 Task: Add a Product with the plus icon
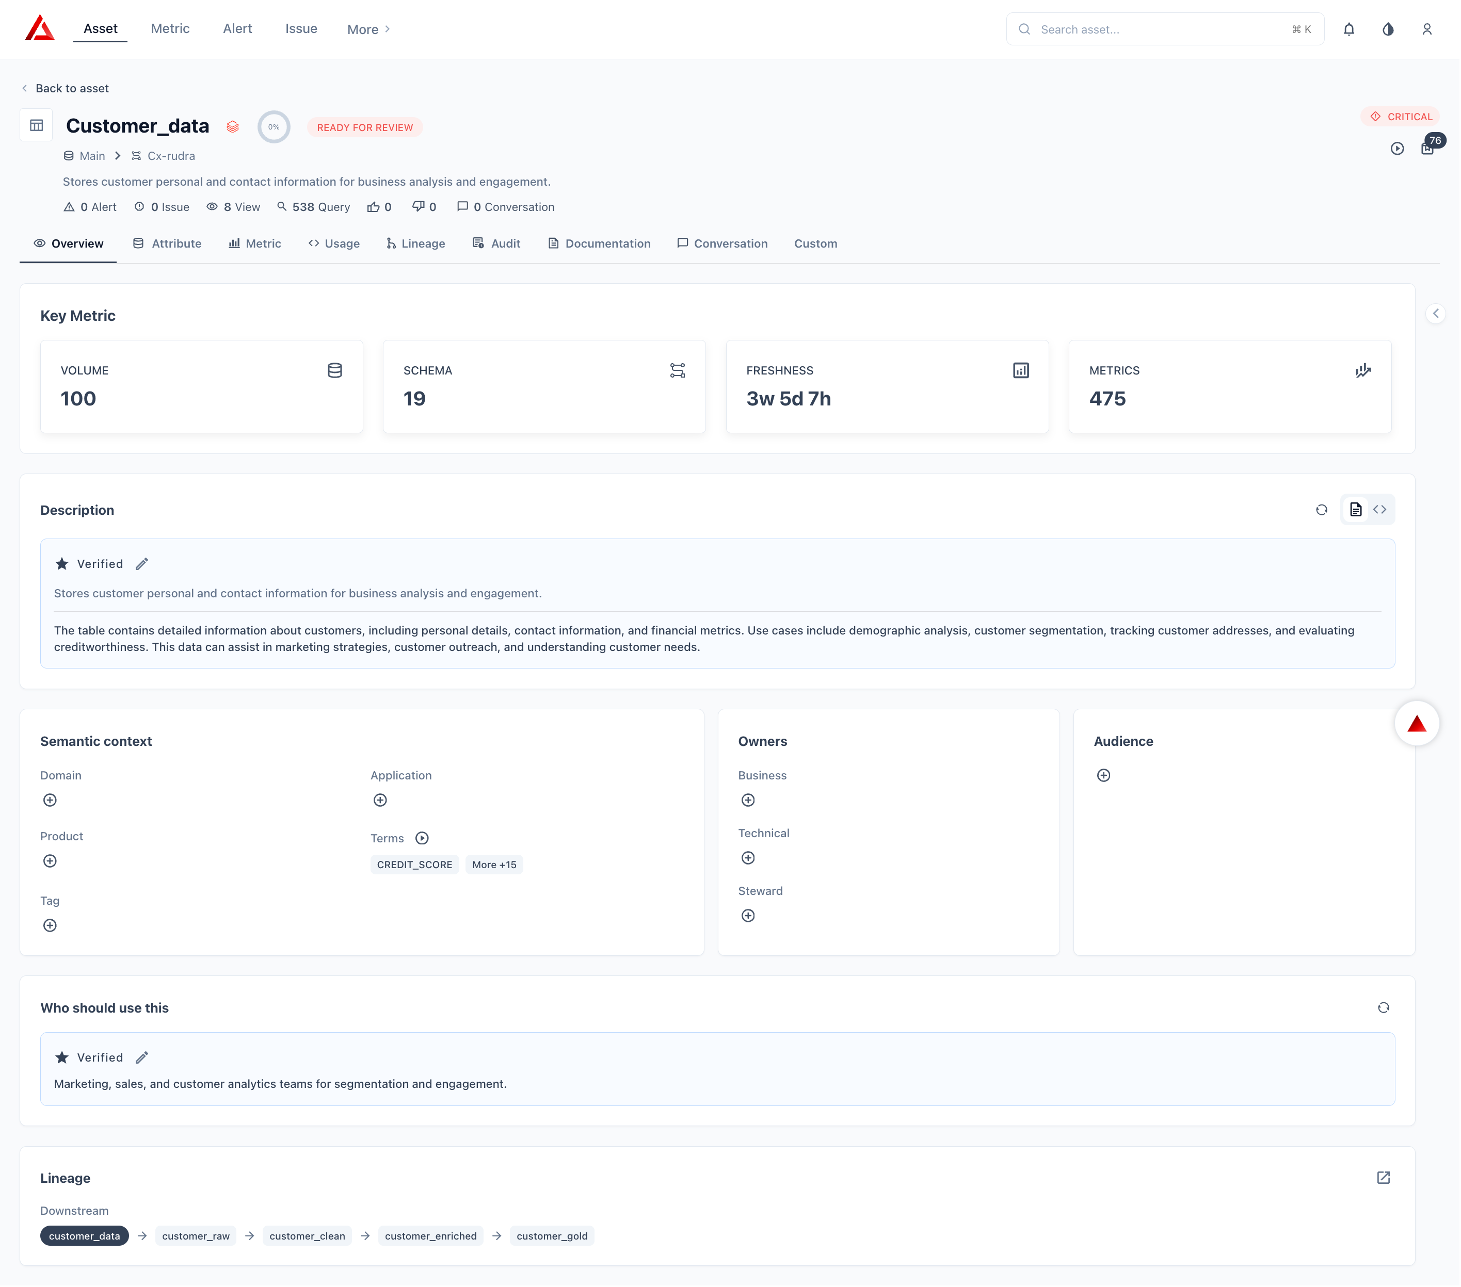(50, 861)
